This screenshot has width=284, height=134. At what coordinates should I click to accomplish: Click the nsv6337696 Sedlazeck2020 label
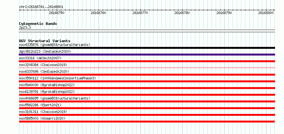click(44, 71)
